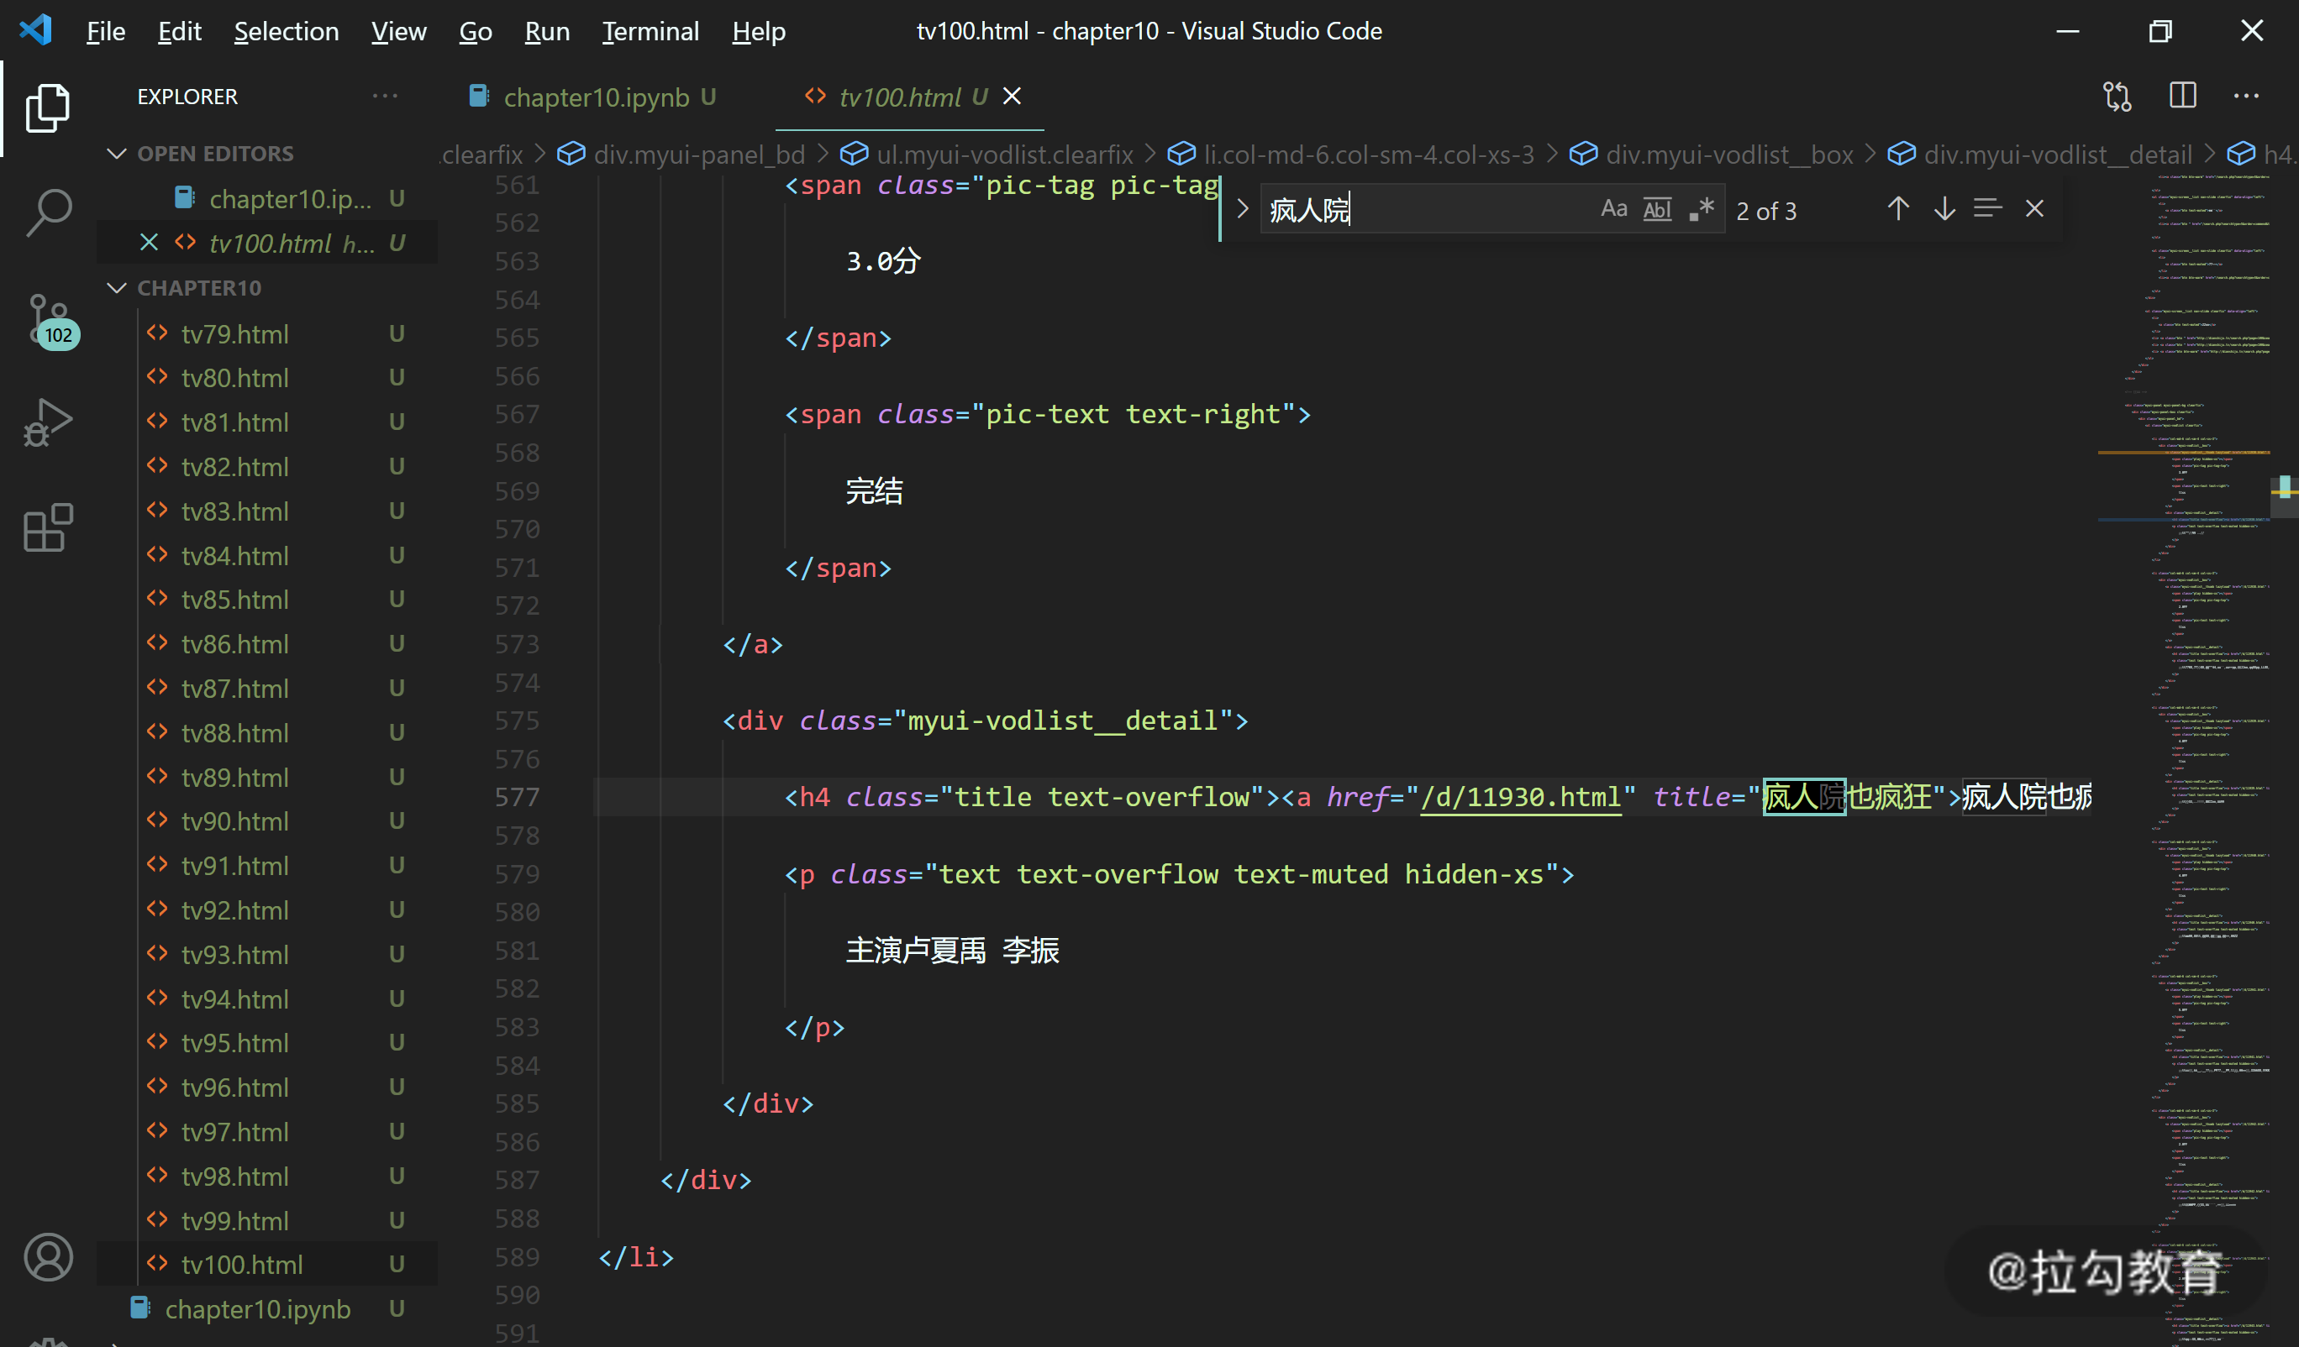Expand the replace field toggle arrow
This screenshot has height=1347, width=2299.
pos(1242,210)
